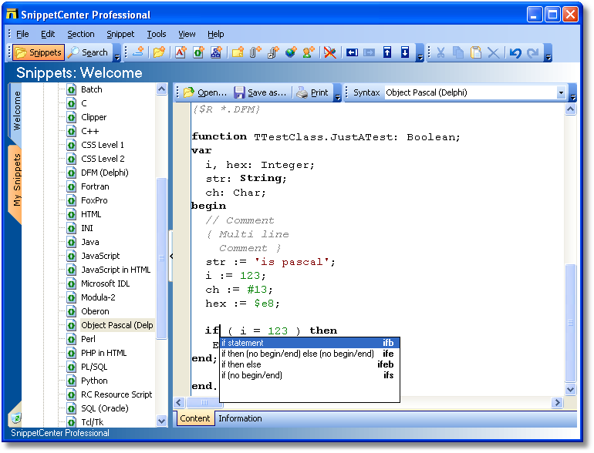Click the new section icon with plus
The height and width of the screenshot is (453, 594).
[x=138, y=52]
